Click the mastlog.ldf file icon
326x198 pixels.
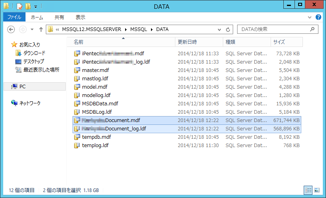77,78
